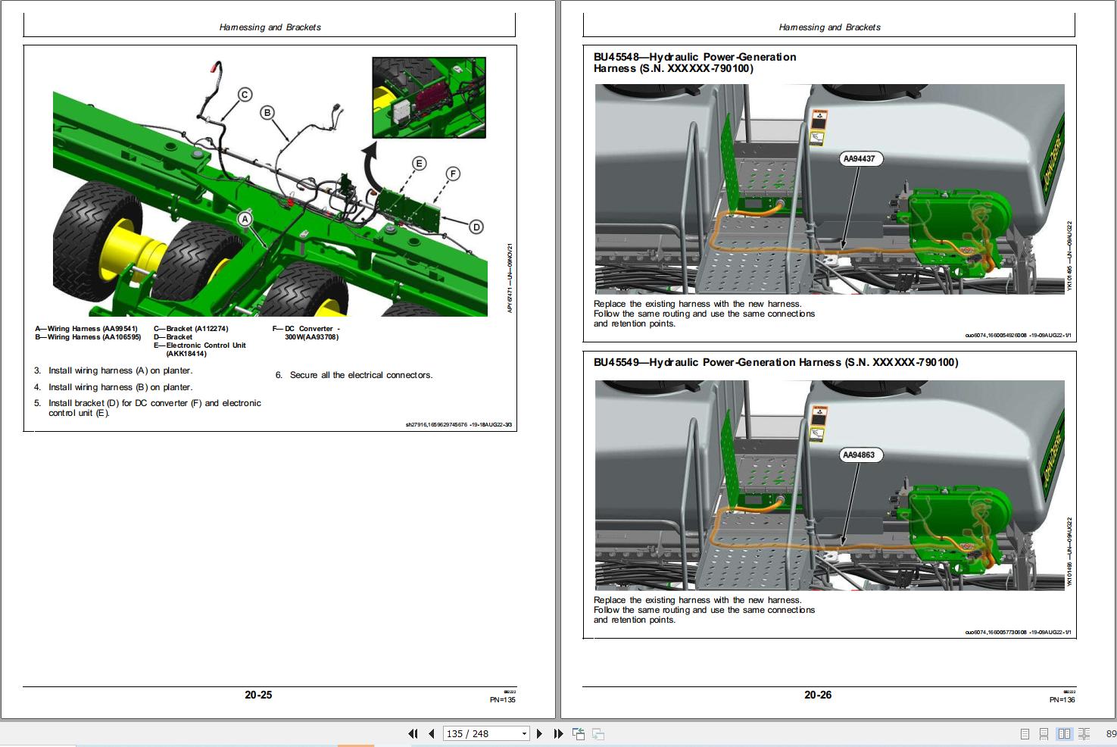
Task: Toggle the two-page book view layout
Action: click(x=1063, y=733)
